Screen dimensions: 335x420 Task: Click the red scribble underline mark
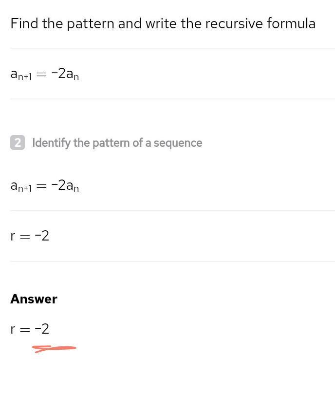pos(54,349)
